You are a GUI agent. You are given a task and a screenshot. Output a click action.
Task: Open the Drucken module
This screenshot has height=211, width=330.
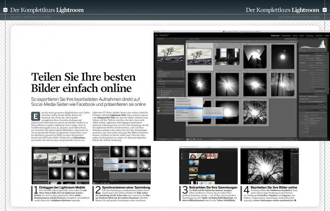coord(319,36)
